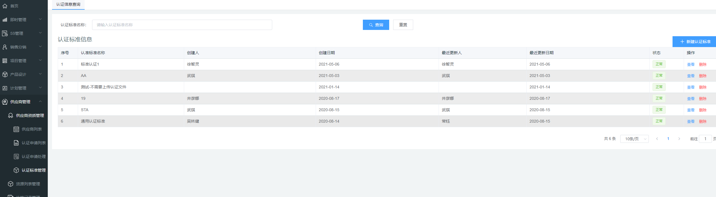Click the 5S管理 sidebar icon
The width and height of the screenshot is (716, 197).
pos(5,33)
